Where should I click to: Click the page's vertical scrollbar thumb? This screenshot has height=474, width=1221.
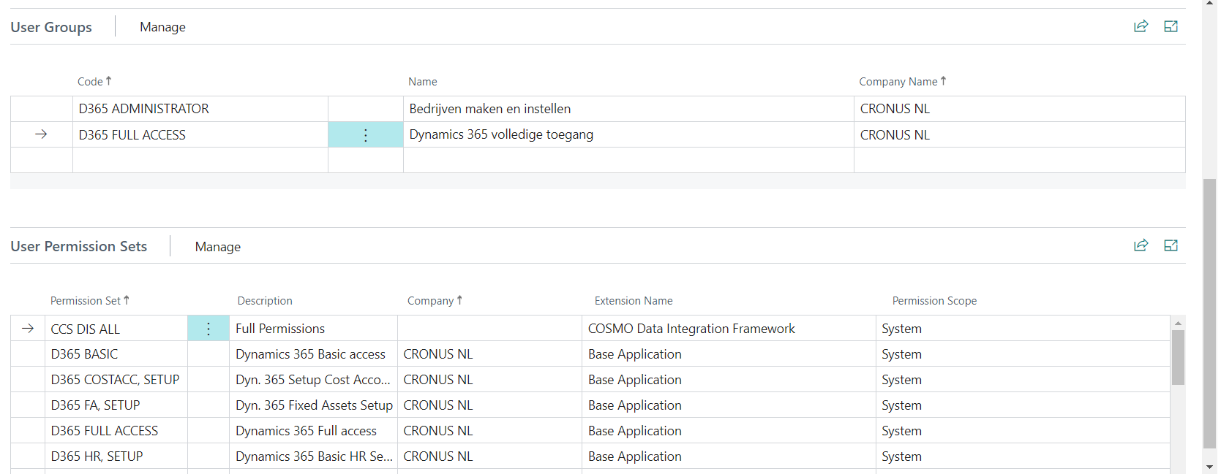click(1209, 314)
